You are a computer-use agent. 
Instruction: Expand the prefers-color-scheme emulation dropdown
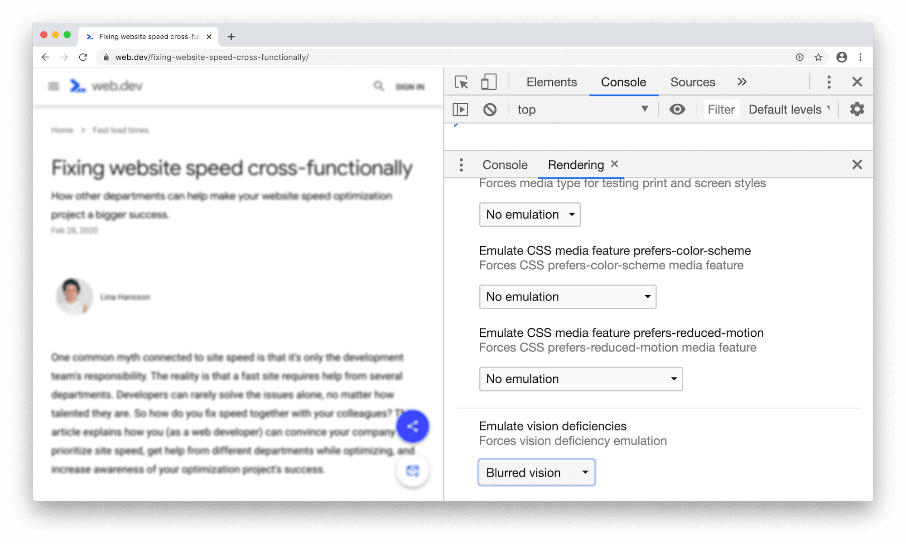pos(567,296)
